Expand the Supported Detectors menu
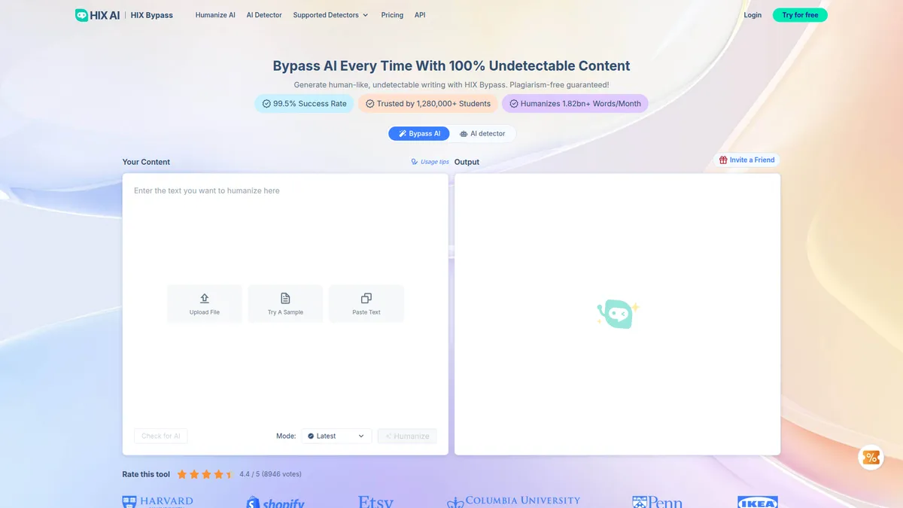Image resolution: width=903 pixels, height=508 pixels. (330, 15)
